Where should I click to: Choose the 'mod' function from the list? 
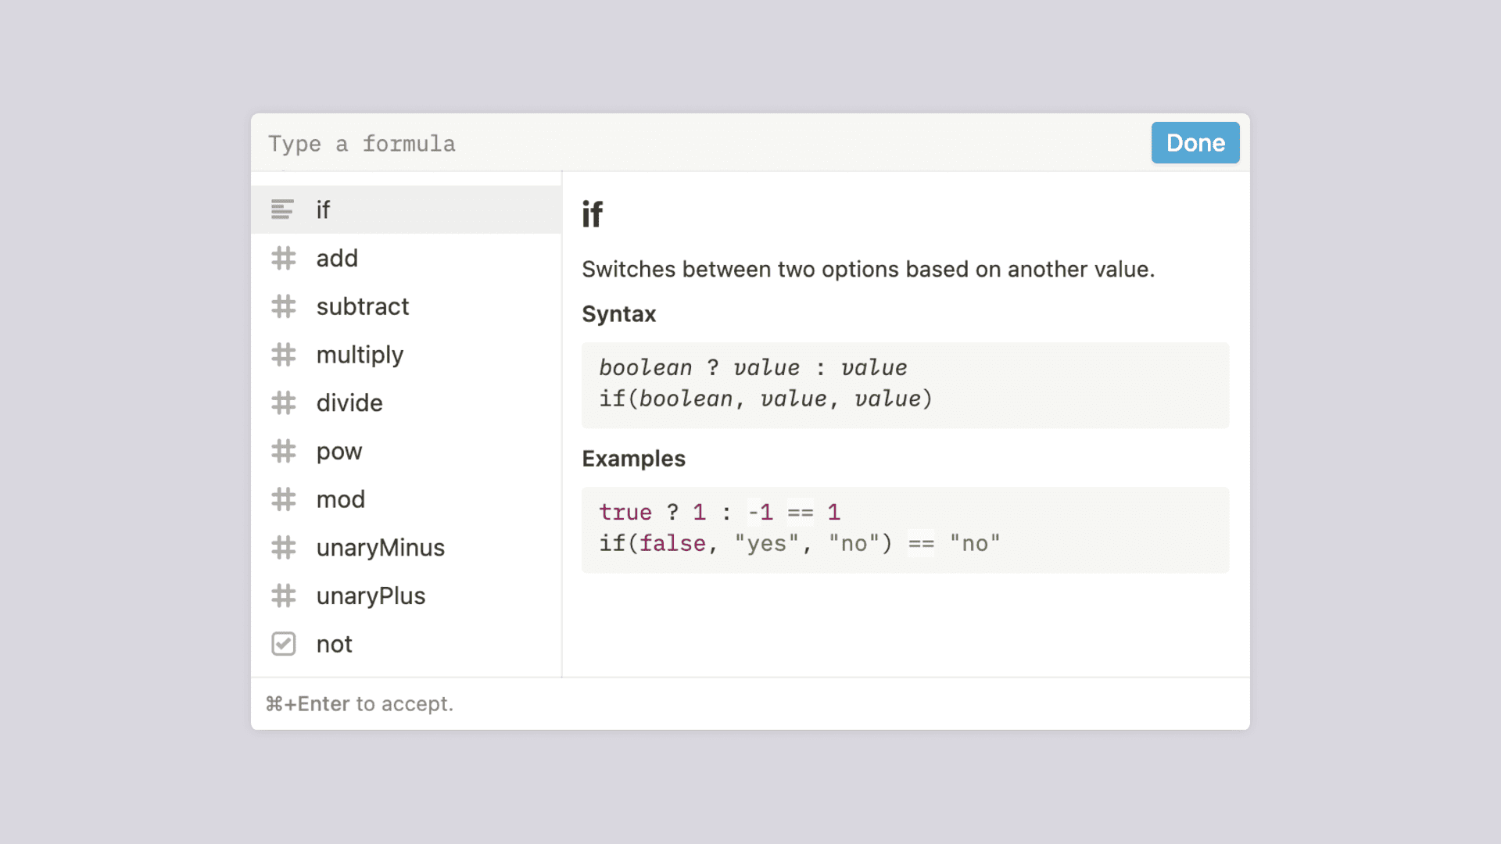(407, 499)
